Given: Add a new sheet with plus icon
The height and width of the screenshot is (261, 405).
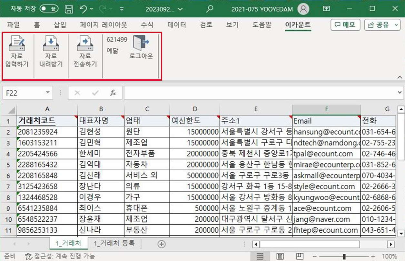Looking at the screenshot, I should pyautogui.click(x=162, y=244).
